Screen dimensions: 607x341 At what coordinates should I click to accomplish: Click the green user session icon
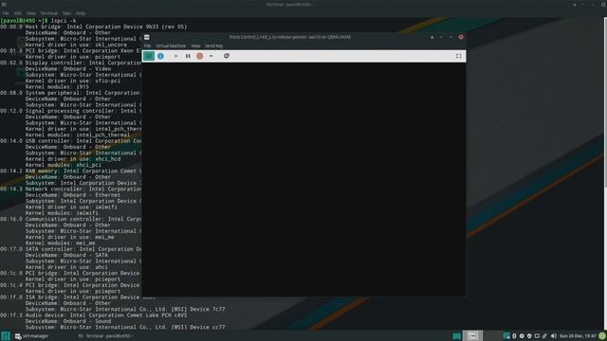pos(602,336)
